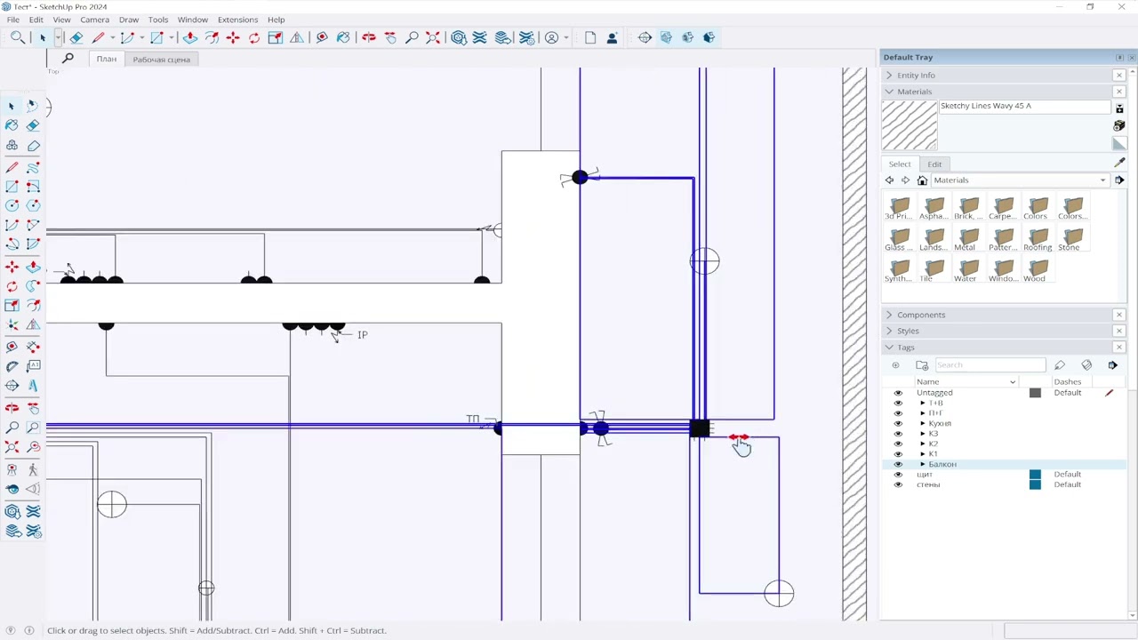Activate the Protractor tool in left toolbar
The width and height of the screenshot is (1138, 640).
coord(12,366)
